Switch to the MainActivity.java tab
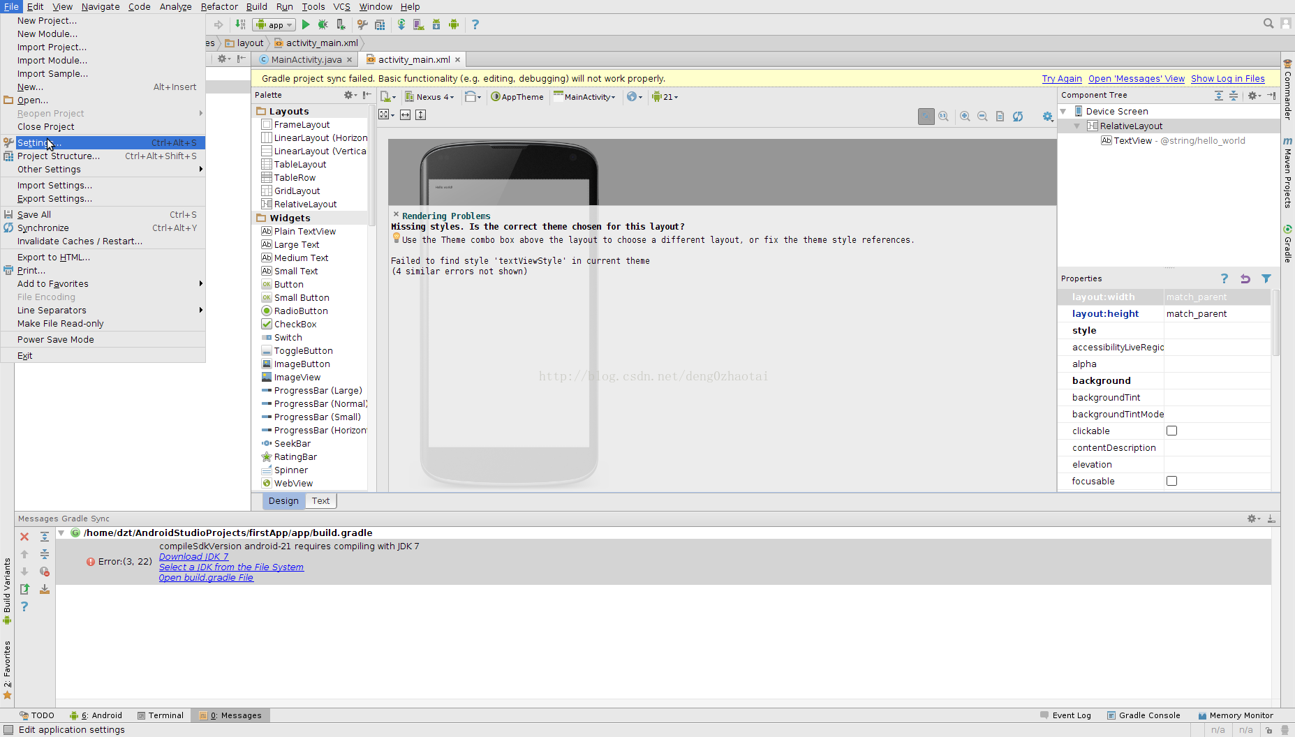The height and width of the screenshot is (737, 1295). coord(306,59)
